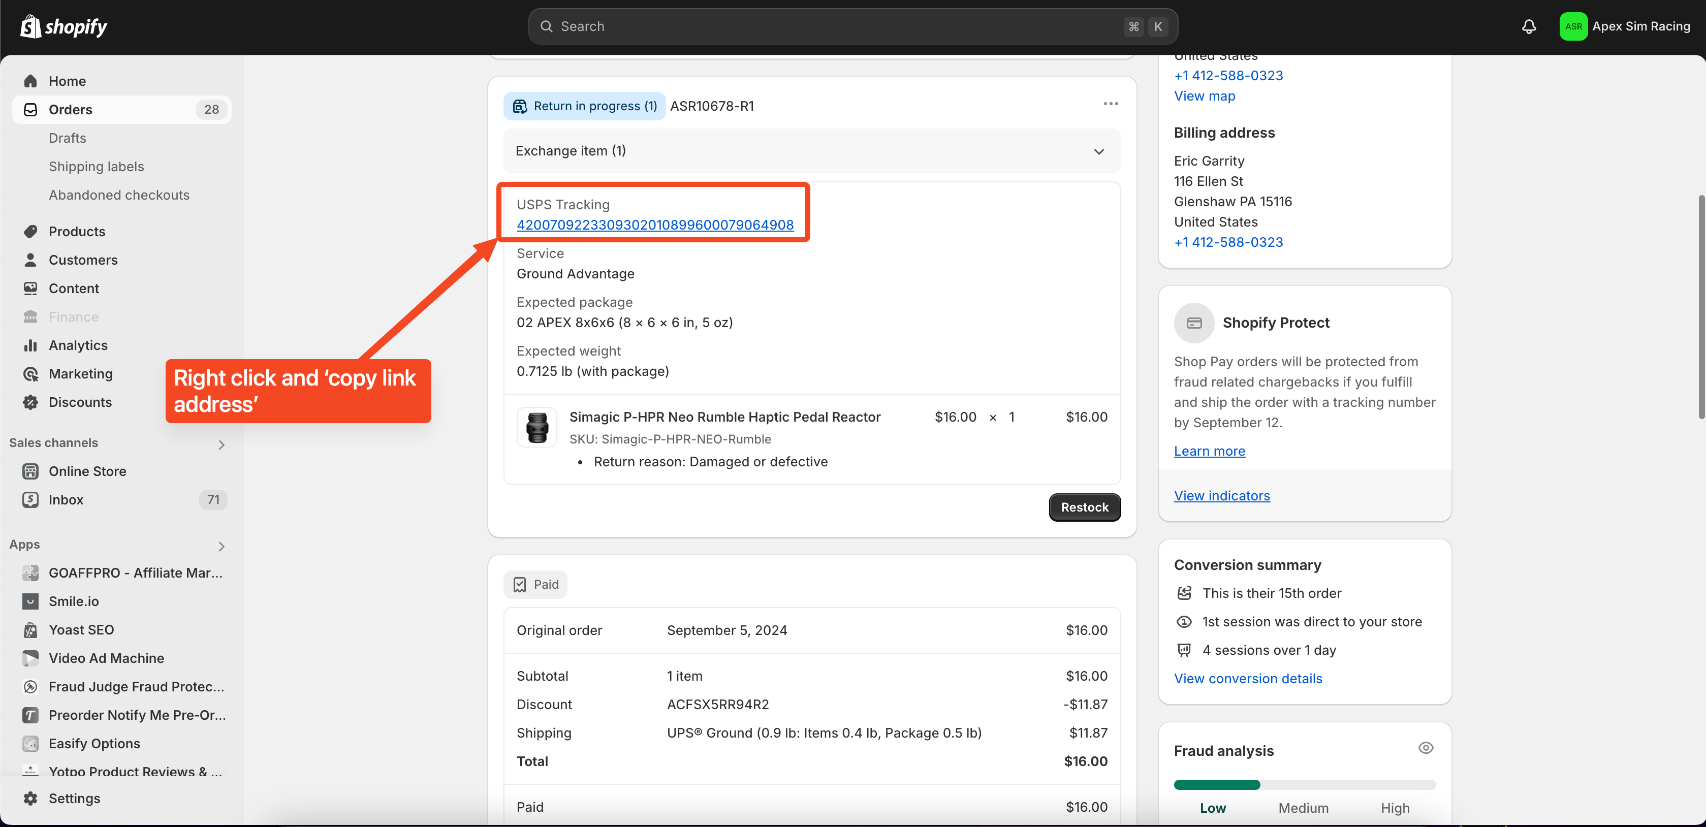Expand the Apps section chevron
The width and height of the screenshot is (1706, 827).
221,546
